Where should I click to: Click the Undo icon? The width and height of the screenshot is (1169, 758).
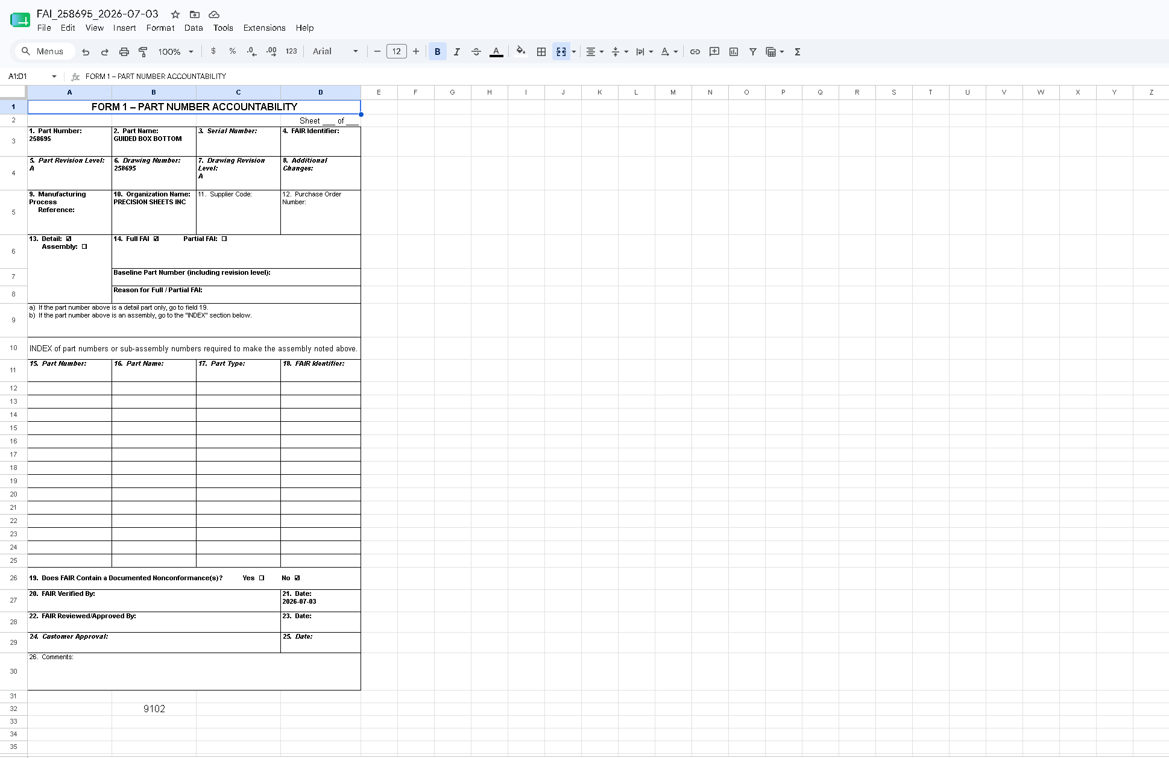86,52
